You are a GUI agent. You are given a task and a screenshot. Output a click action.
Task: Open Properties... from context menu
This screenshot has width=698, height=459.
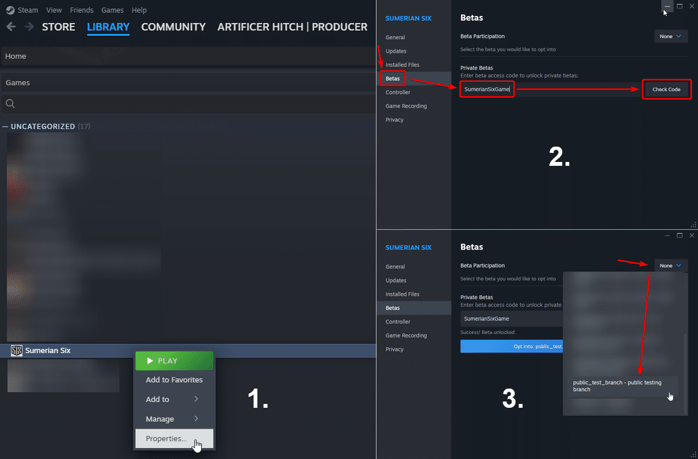tap(174, 439)
